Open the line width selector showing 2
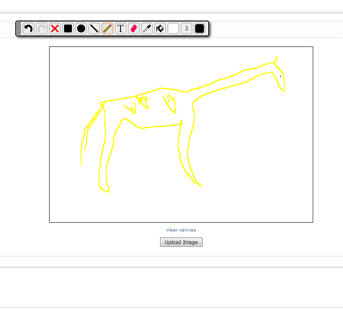Screen dimensions: 343x309 pyautogui.click(x=186, y=29)
